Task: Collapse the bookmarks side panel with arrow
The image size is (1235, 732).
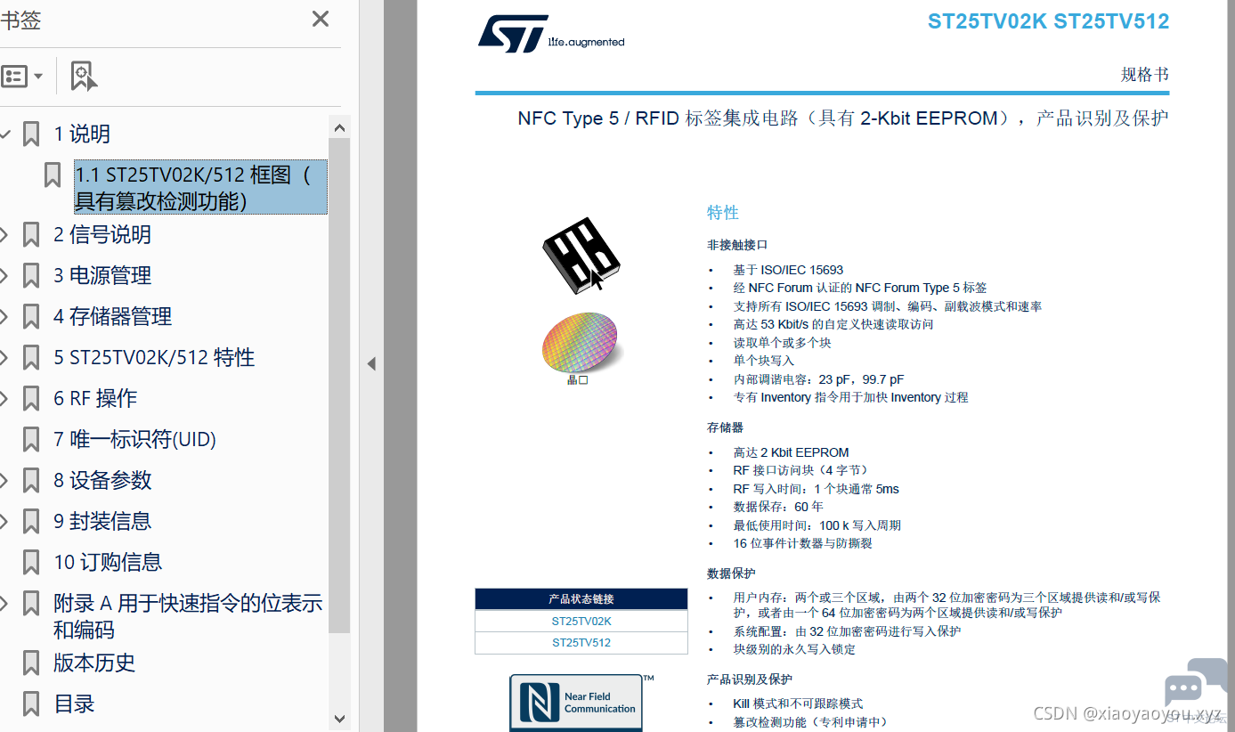Action: (371, 363)
